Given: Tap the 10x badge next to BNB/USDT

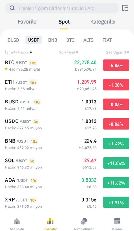Looking at the screenshot, I should pos(34,141).
